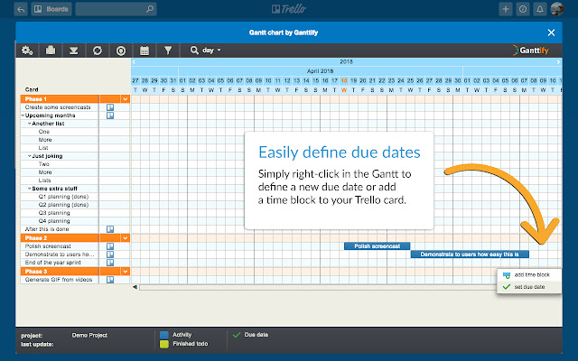Viewport: 578px width, 361px height.
Task: Open the funnel filter icon
Action: (168, 51)
